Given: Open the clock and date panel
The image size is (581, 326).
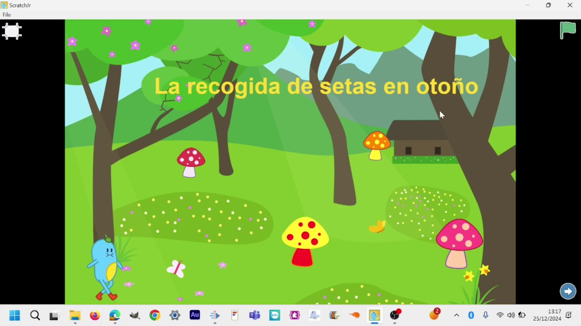Looking at the screenshot, I should (547, 315).
